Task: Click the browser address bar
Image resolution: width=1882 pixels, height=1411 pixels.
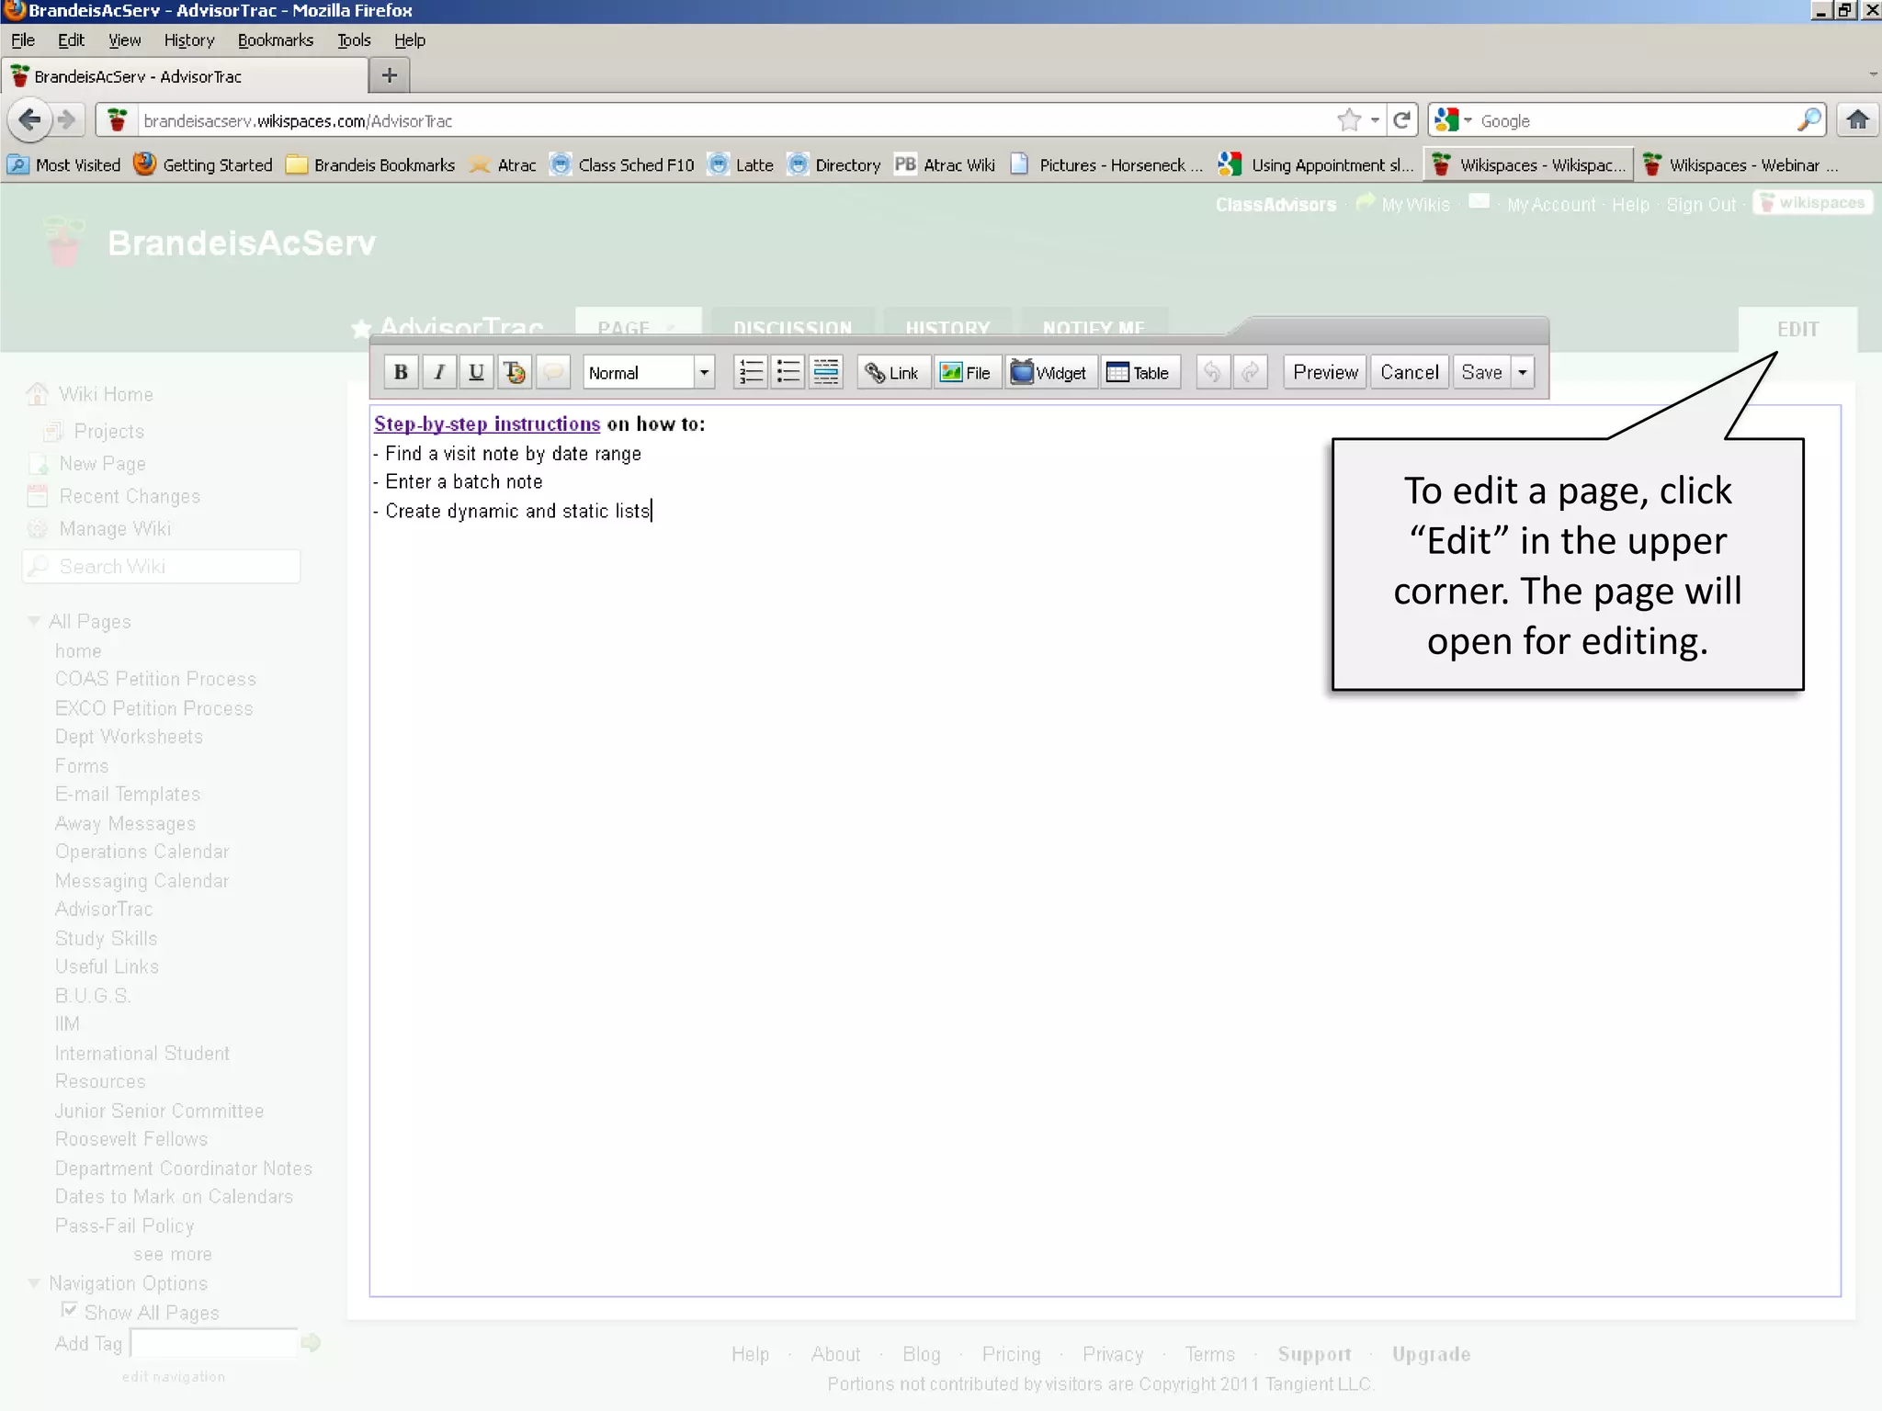Action: tap(735, 120)
